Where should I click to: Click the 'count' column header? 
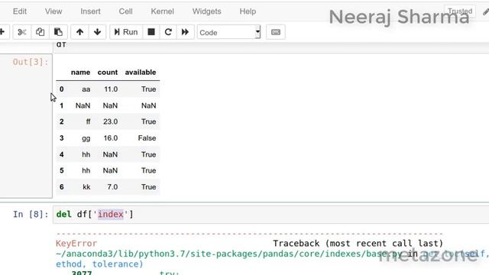coord(108,73)
